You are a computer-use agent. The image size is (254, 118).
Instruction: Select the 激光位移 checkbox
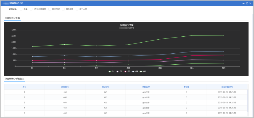pos(50,9)
